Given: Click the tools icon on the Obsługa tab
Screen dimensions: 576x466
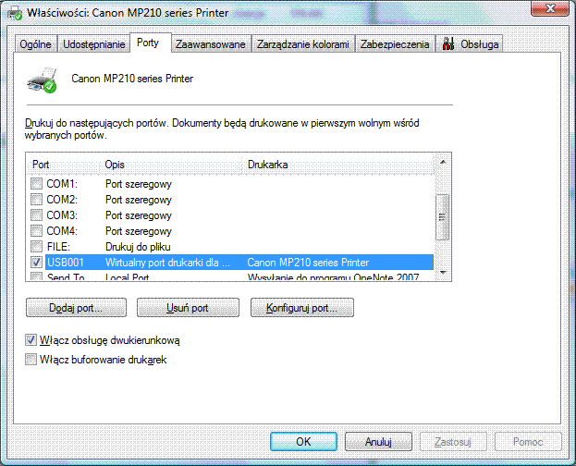Looking at the screenshot, I should click(447, 44).
